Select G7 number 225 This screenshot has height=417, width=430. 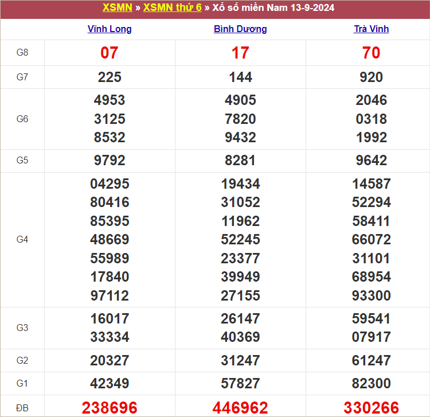110,77
